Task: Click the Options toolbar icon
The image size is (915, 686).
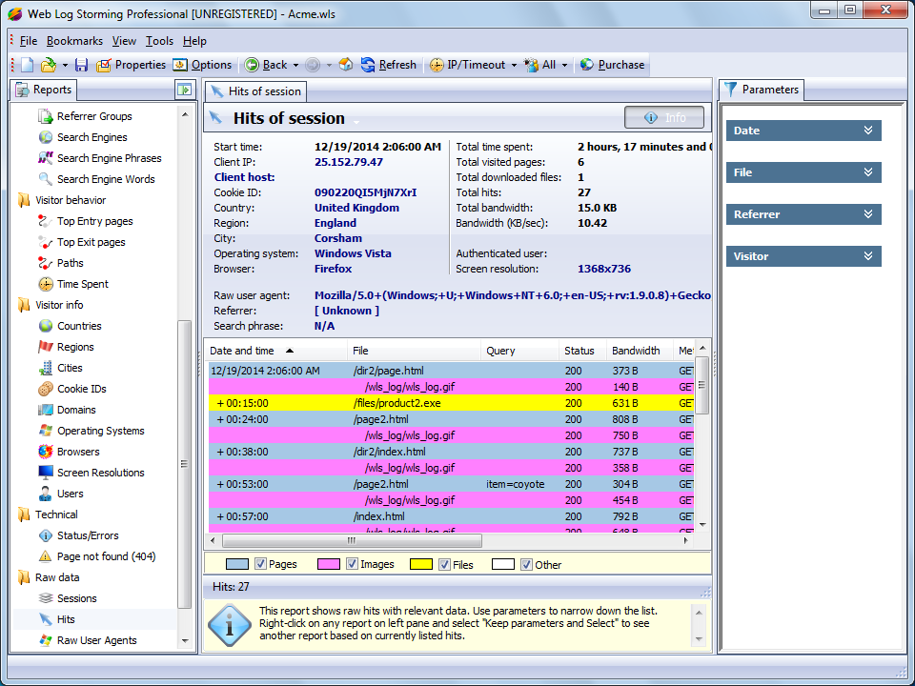Action: point(179,66)
